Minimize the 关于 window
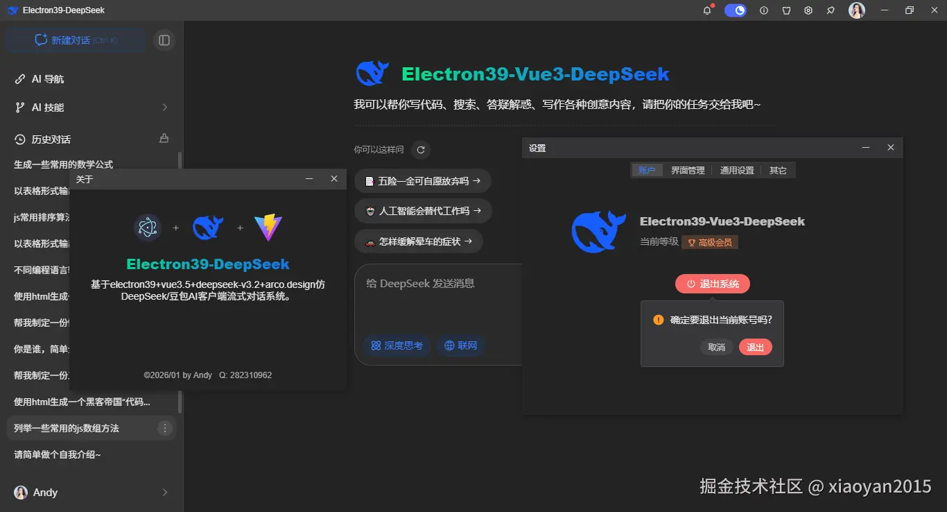The image size is (947, 512). 309,179
